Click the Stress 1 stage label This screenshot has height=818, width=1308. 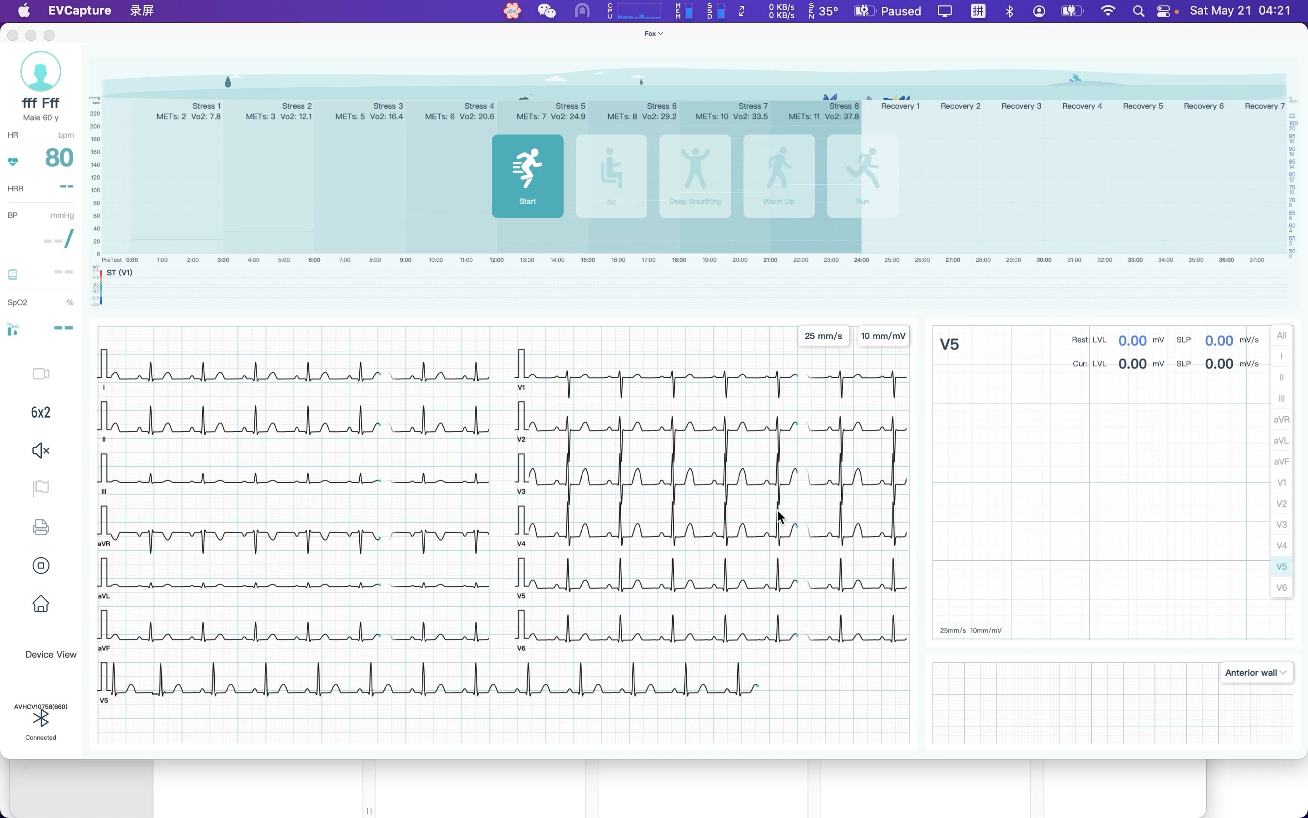click(207, 106)
